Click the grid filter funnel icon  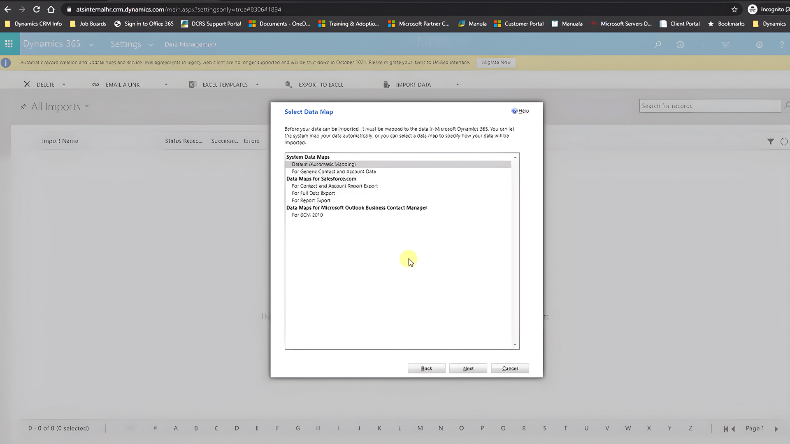coord(771,141)
